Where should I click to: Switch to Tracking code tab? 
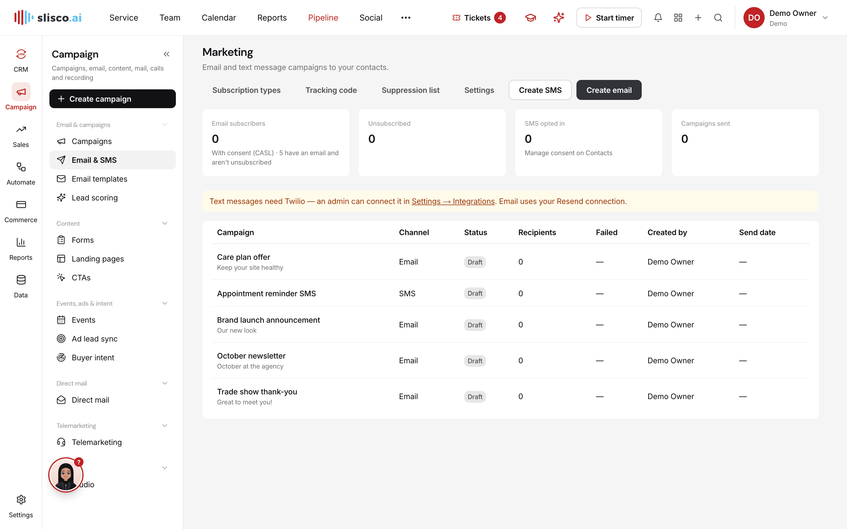(x=331, y=90)
